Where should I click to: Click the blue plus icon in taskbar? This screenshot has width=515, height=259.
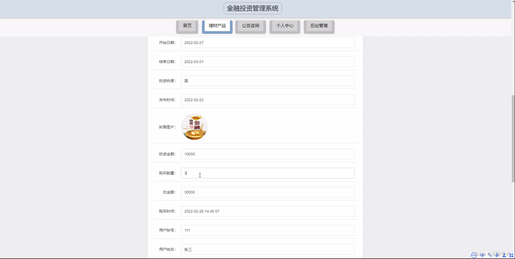[x=482, y=255]
